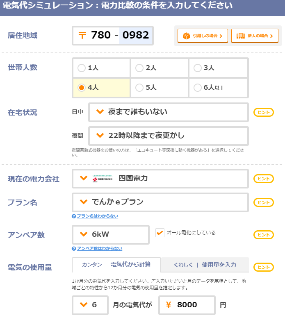
Task: Select the 1人 household radio button
Action: 82,68
